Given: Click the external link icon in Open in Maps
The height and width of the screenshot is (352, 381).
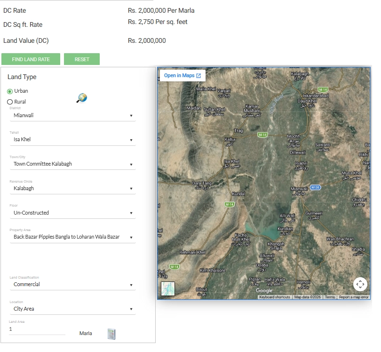Looking at the screenshot, I should [198, 76].
